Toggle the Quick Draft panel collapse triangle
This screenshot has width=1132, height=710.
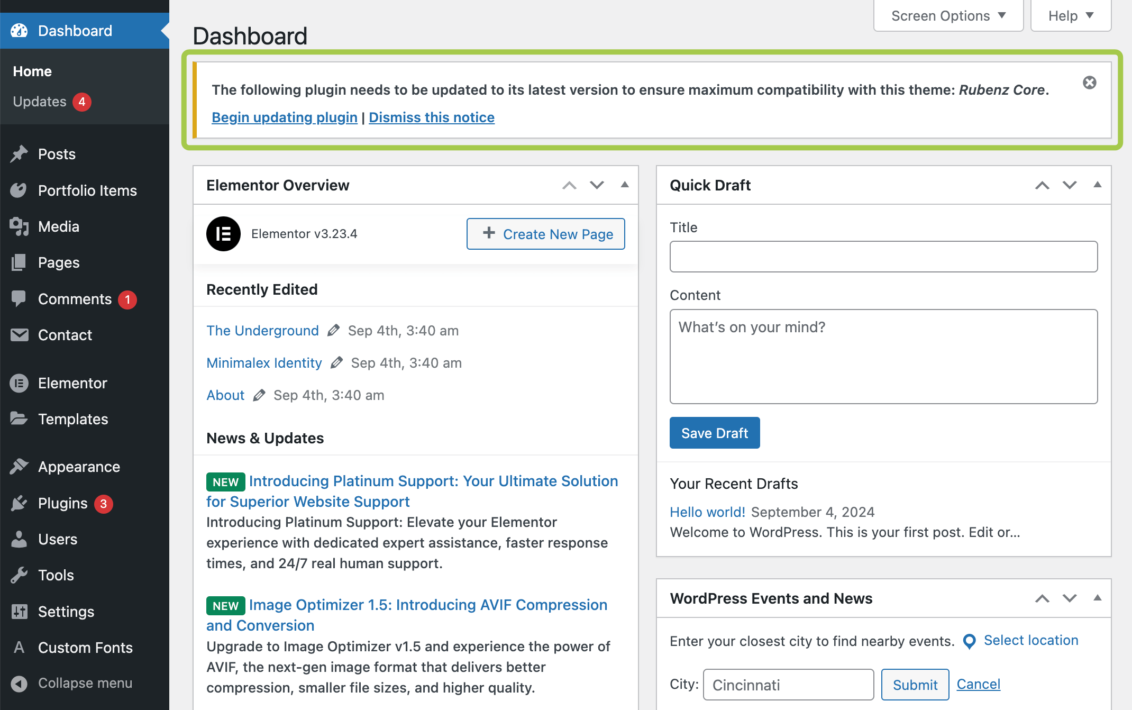tap(1098, 185)
